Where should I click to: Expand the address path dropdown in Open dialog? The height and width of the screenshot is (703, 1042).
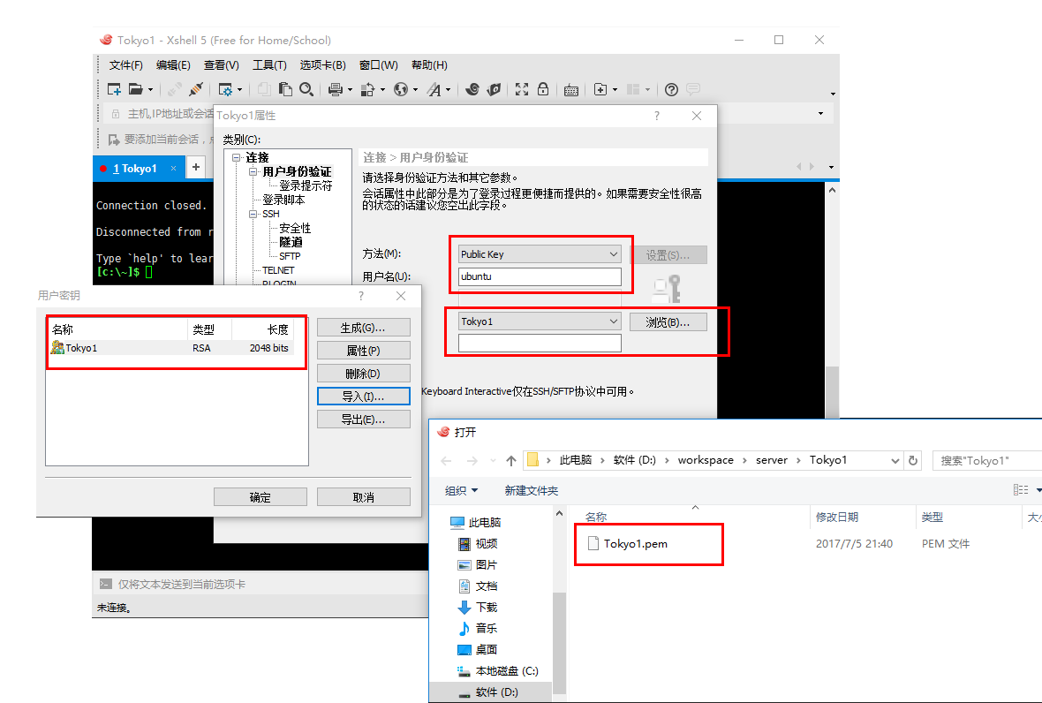(895, 460)
